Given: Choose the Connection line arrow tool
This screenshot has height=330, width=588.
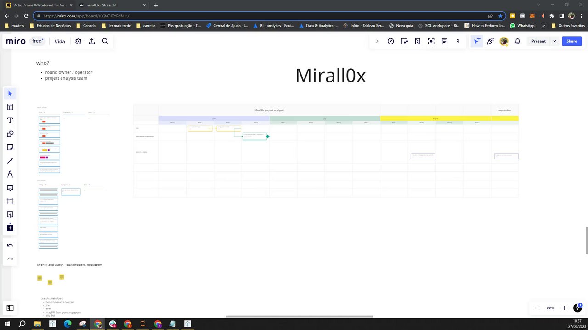Looking at the screenshot, I should pyautogui.click(x=10, y=161).
